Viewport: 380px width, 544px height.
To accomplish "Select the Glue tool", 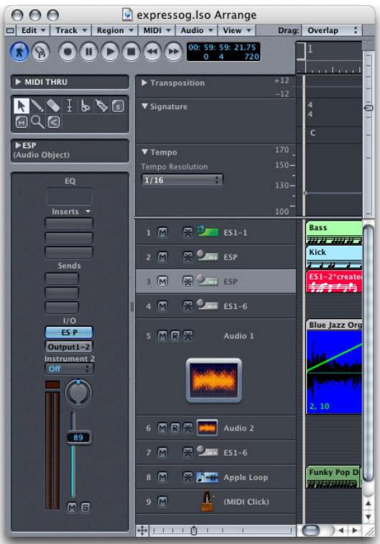I will pos(101,106).
